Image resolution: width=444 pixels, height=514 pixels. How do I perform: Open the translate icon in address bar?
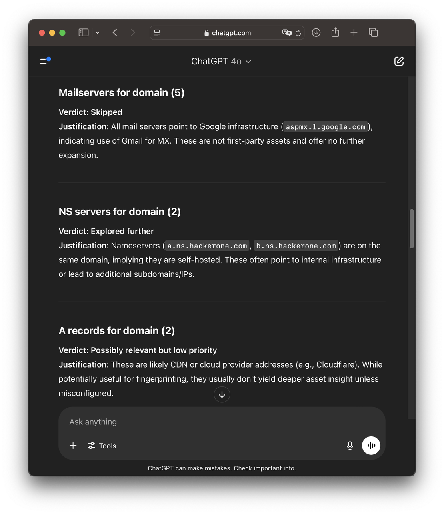pyautogui.click(x=286, y=33)
